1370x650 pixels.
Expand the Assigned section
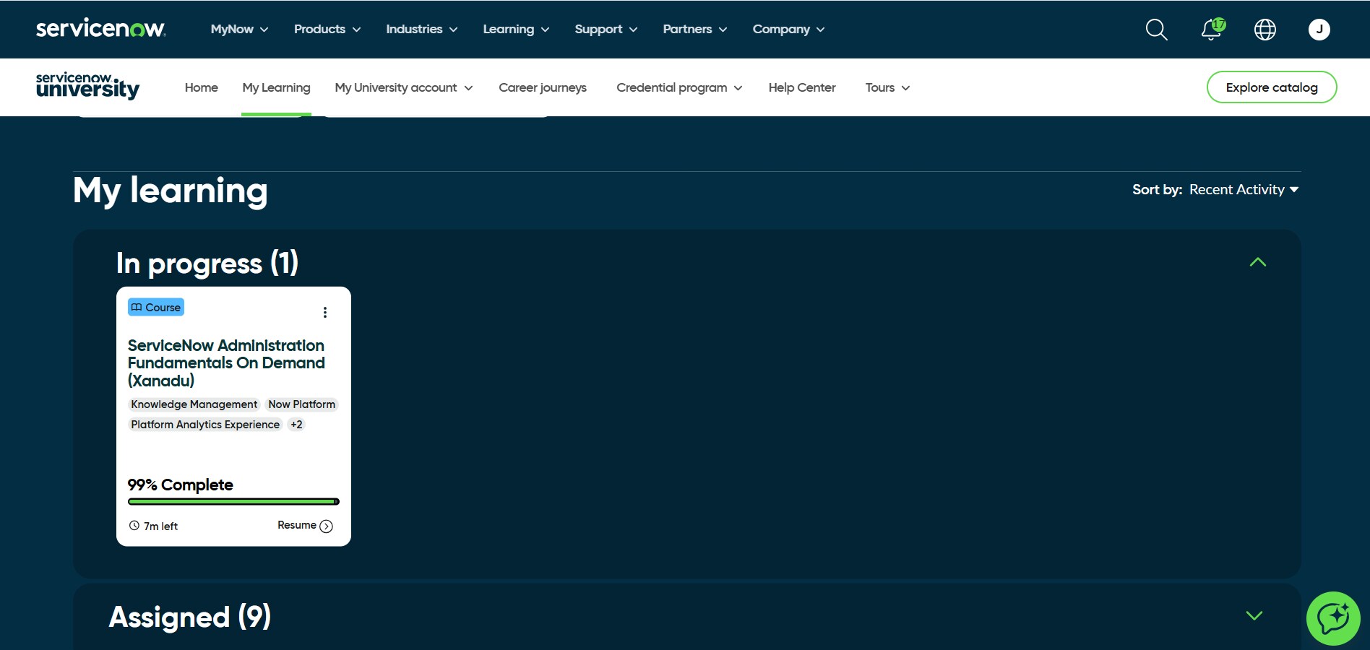click(1254, 615)
